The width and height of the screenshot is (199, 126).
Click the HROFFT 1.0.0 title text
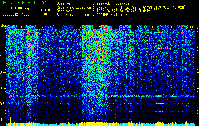(x=25, y=3)
